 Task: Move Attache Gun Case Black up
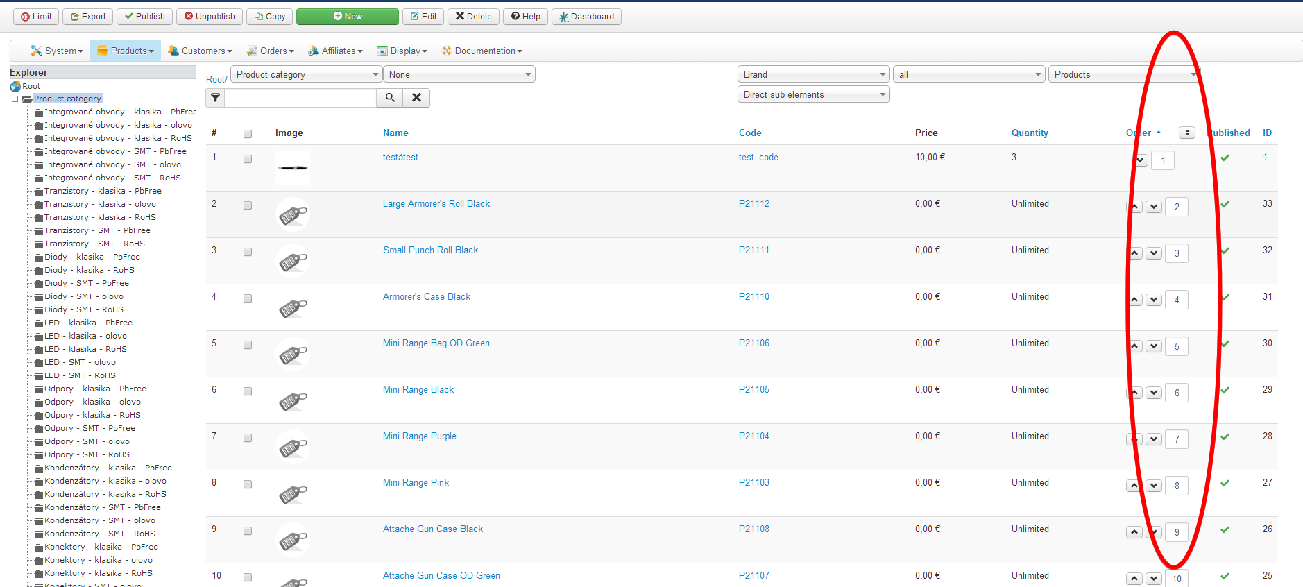click(x=1134, y=532)
